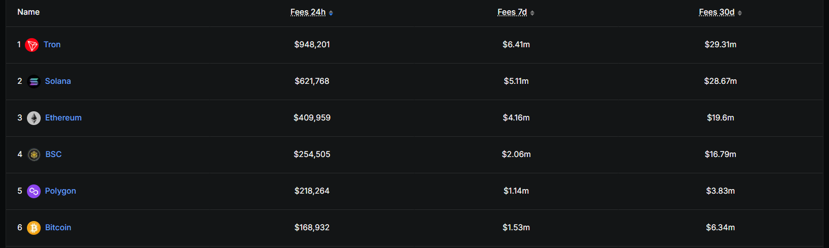829x248 pixels.
Task: Click the Ethereum logo icon
Action: 34,118
